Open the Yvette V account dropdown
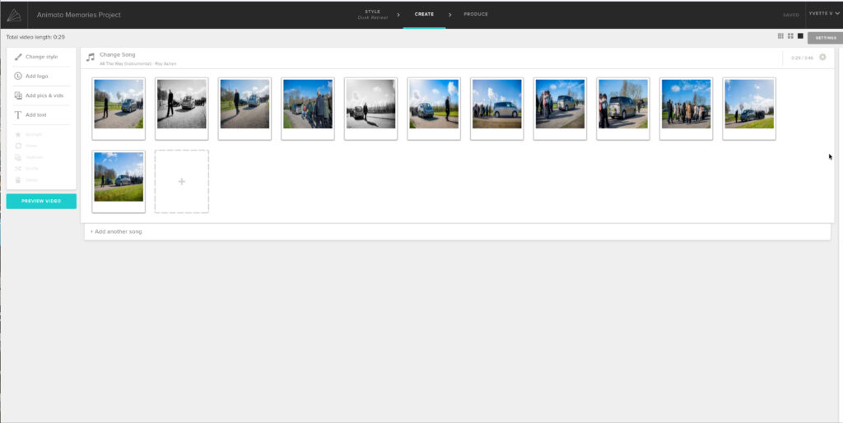Viewport: 843px width, 423px height. [x=824, y=13]
